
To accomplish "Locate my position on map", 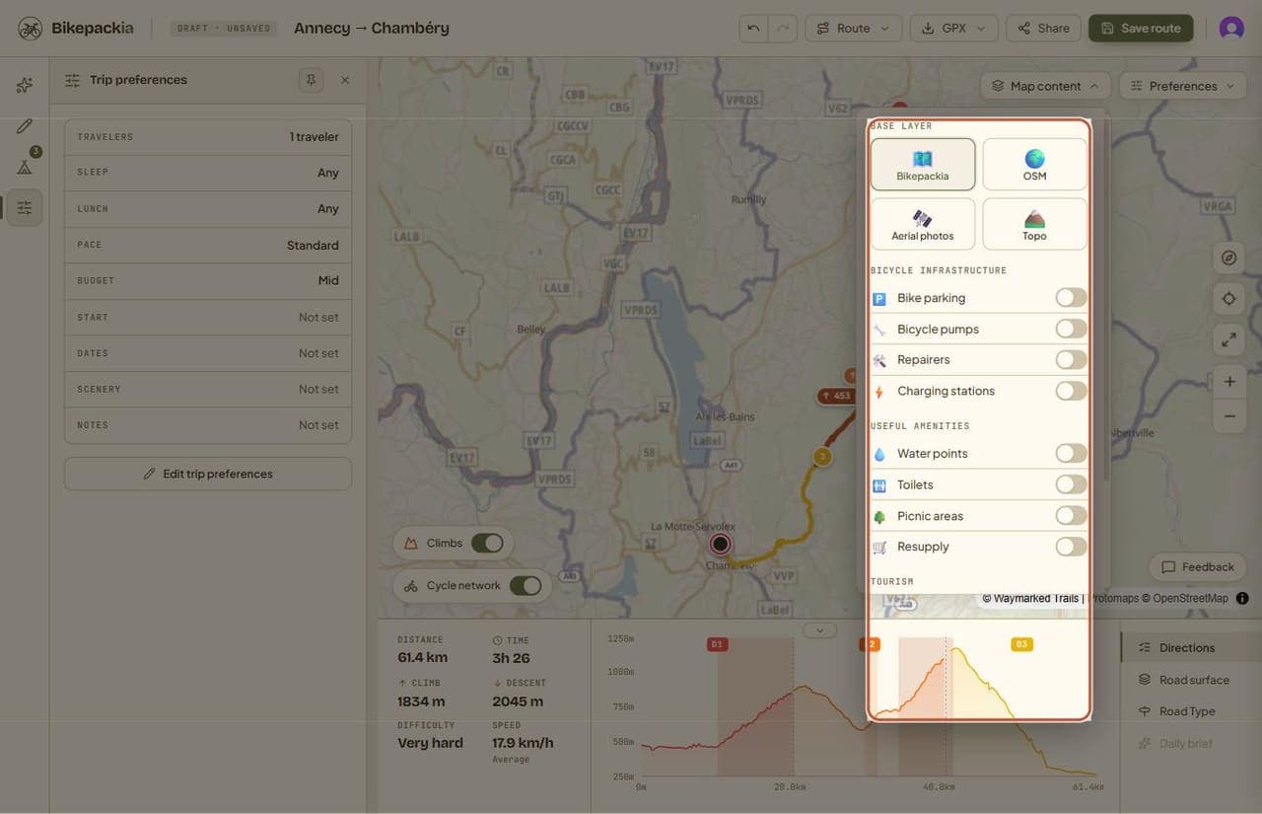I will tap(1228, 298).
